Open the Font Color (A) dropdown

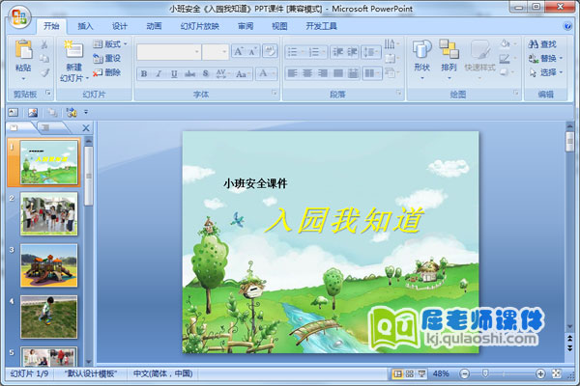click(x=266, y=73)
